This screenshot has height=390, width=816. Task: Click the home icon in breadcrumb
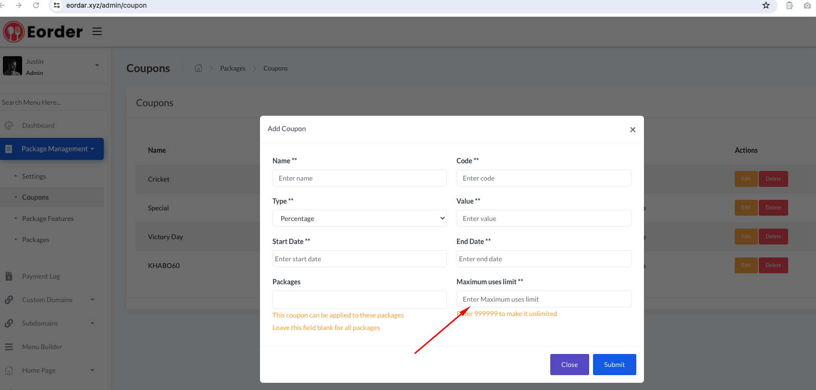pyautogui.click(x=198, y=68)
